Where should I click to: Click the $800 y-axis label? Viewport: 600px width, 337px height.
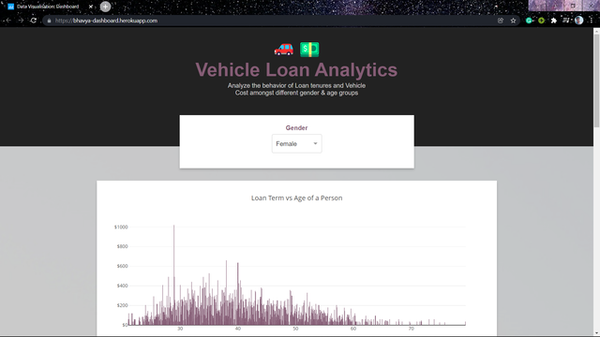coord(122,246)
